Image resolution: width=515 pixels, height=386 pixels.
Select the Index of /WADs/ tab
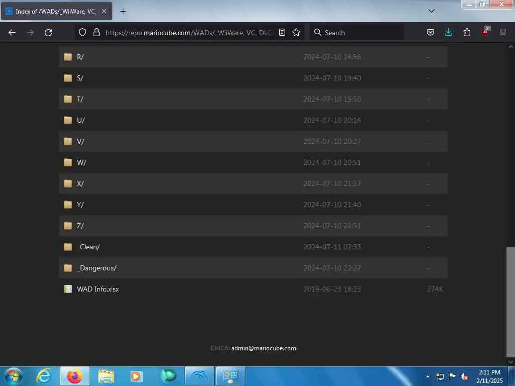(x=56, y=11)
